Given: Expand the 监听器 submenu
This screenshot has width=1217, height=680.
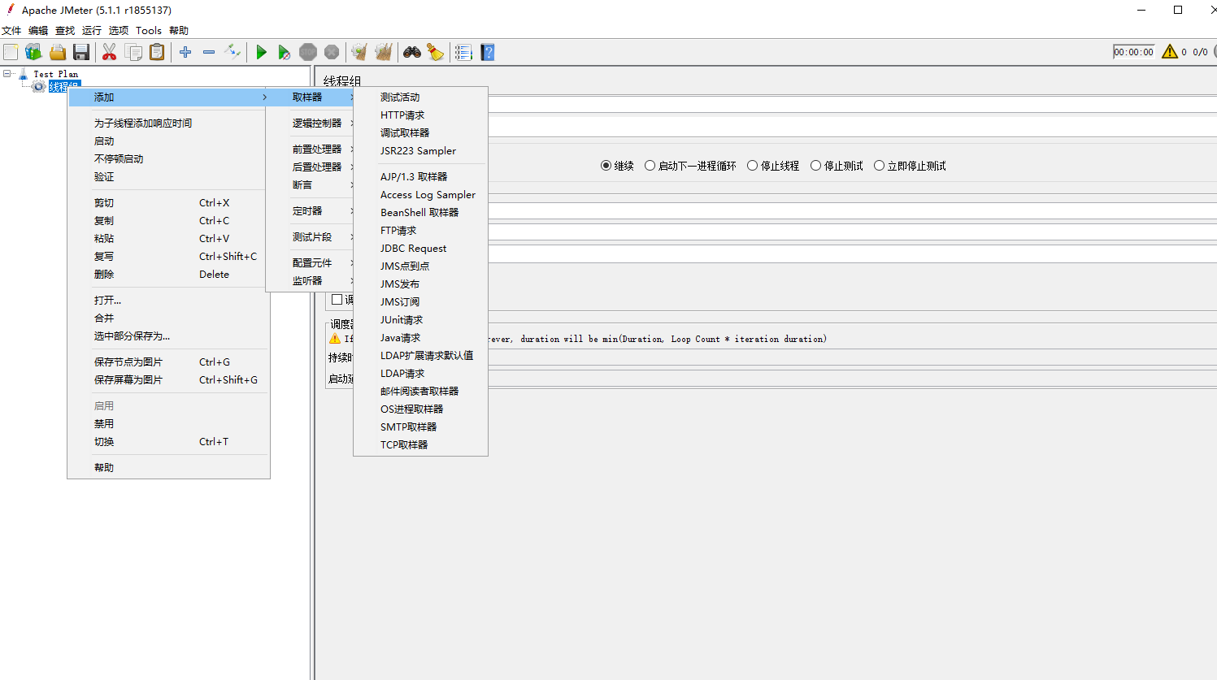Looking at the screenshot, I should point(310,281).
